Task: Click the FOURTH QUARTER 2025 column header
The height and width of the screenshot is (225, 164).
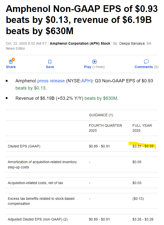Action: click(105, 128)
